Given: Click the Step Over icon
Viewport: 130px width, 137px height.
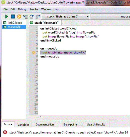Looking at the screenshot, I should pos(32,16).
